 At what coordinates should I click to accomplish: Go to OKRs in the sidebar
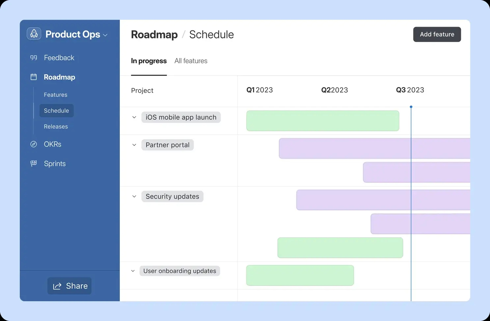(52, 144)
